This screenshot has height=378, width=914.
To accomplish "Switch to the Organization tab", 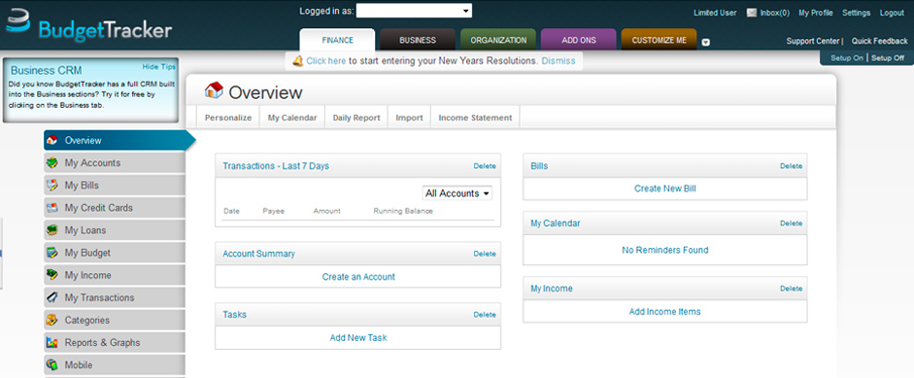I will (498, 40).
